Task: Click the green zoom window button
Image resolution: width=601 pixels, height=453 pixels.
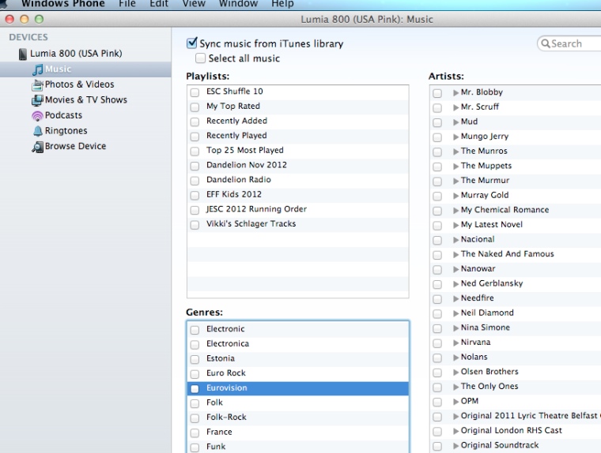Action: click(x=39, y=19)
